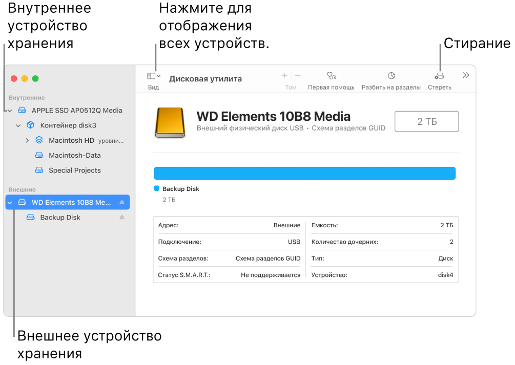515x365 pixels.
Task: Select the Macintosh HD layers icon
Action: click(x=39, y=140)
